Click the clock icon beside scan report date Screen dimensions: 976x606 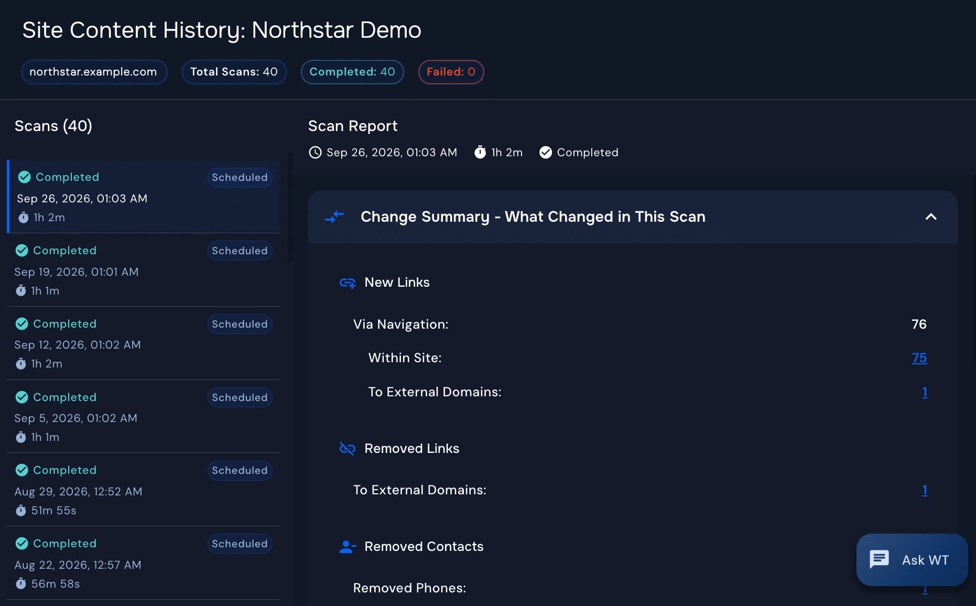click(x=315, y=153)
